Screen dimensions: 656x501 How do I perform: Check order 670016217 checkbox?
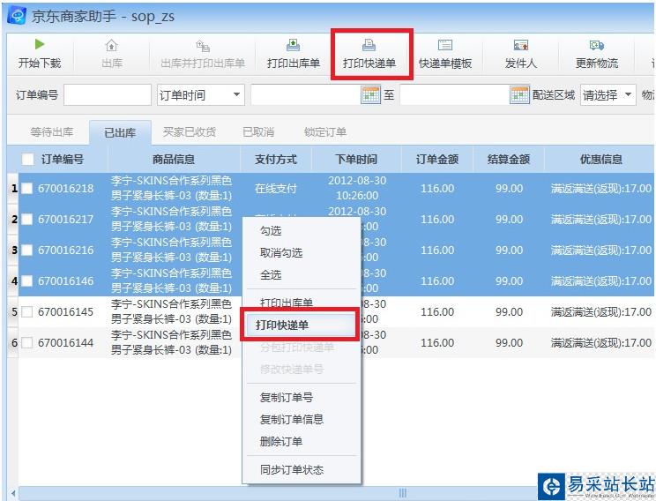26,219
